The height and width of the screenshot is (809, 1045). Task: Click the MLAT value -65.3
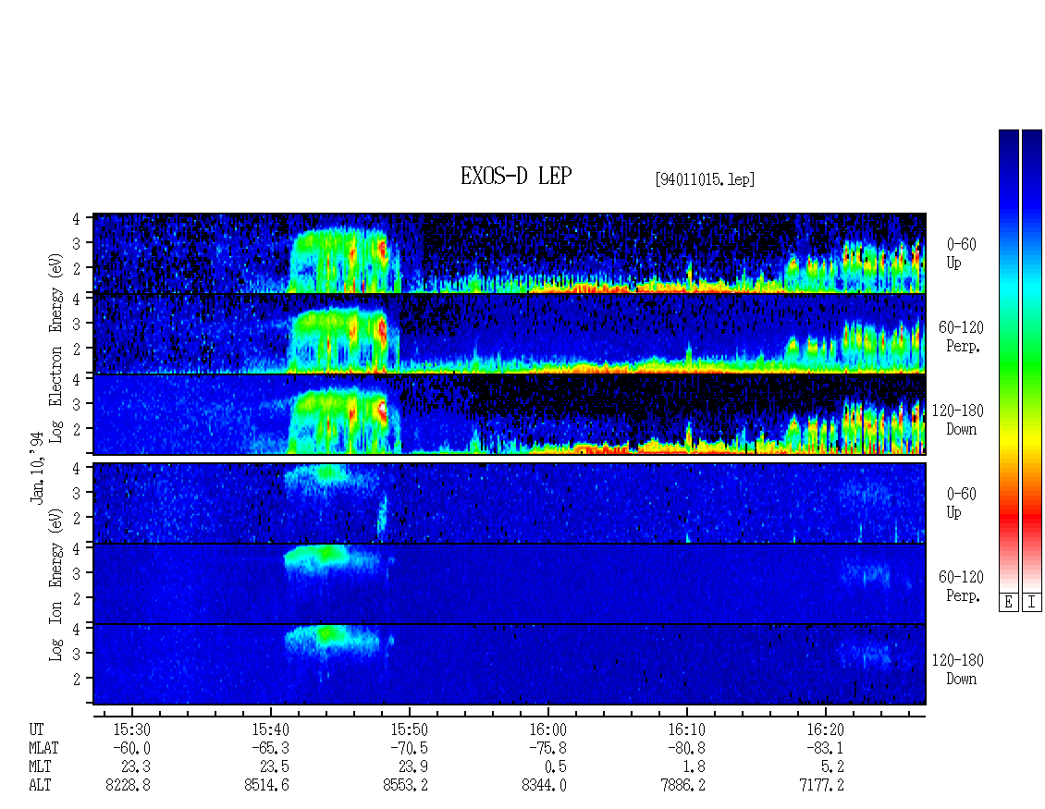tap(271, 748)
